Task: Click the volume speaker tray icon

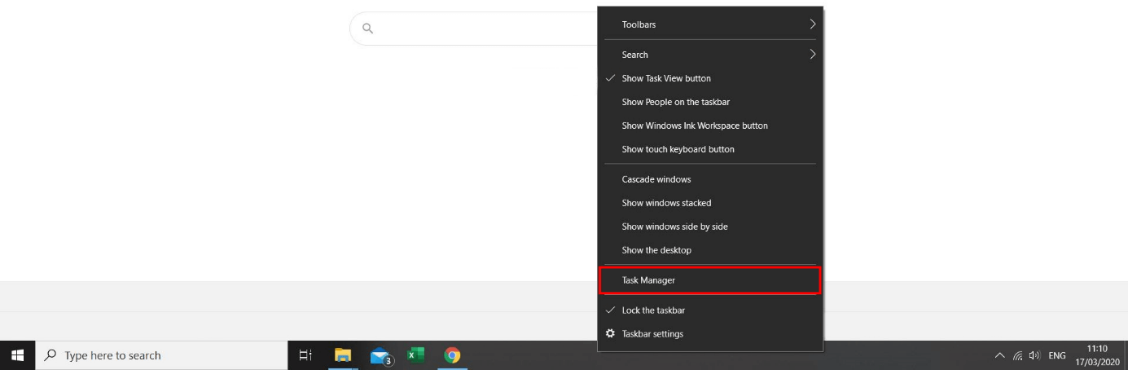Action: pyautogui.click(x=1034, y=356)
